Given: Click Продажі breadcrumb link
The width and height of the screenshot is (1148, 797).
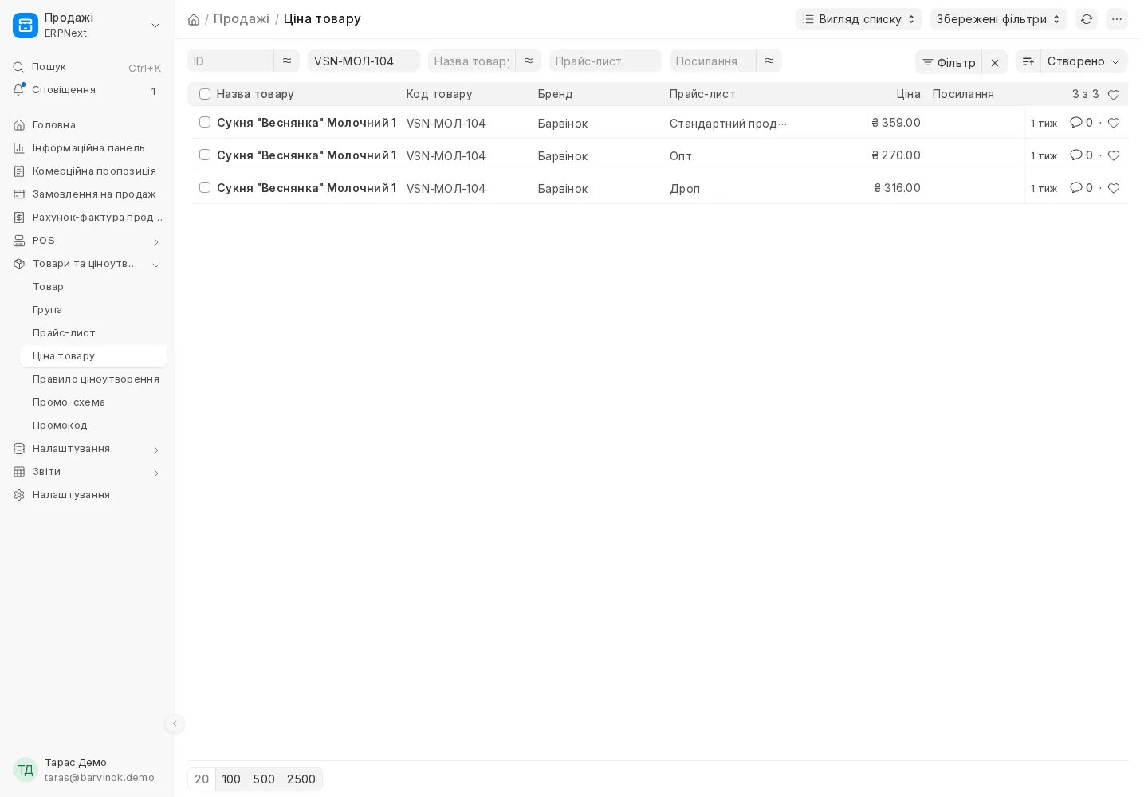Looking at the screenshot, I should tap(242, 18).
